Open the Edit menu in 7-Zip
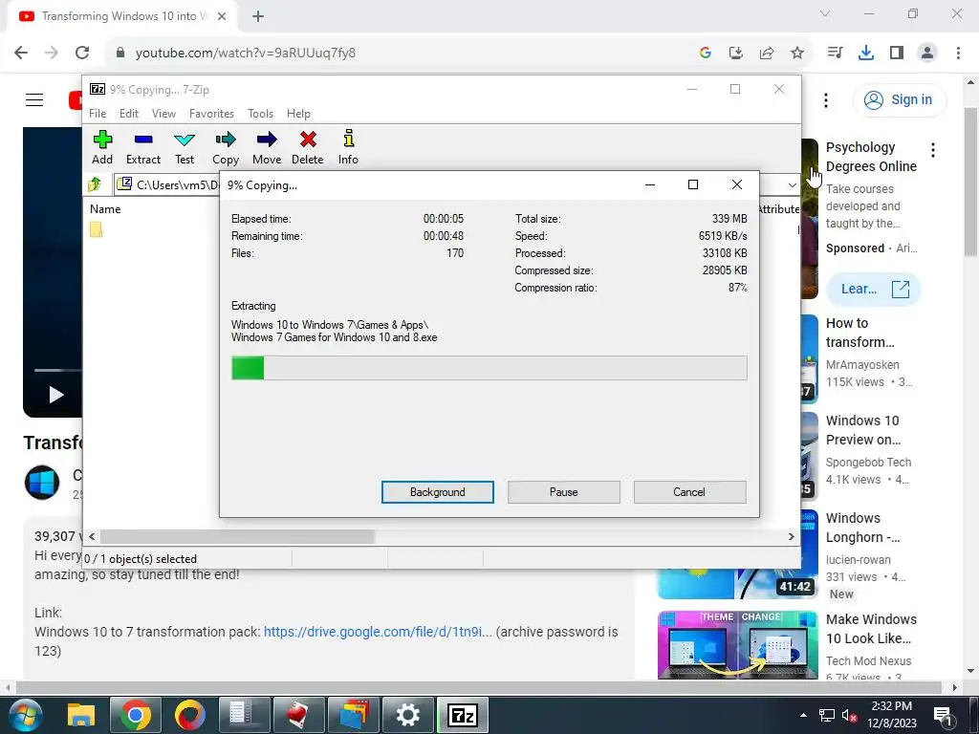This screenshot has height=734, width=979. (x=129, y=114)
